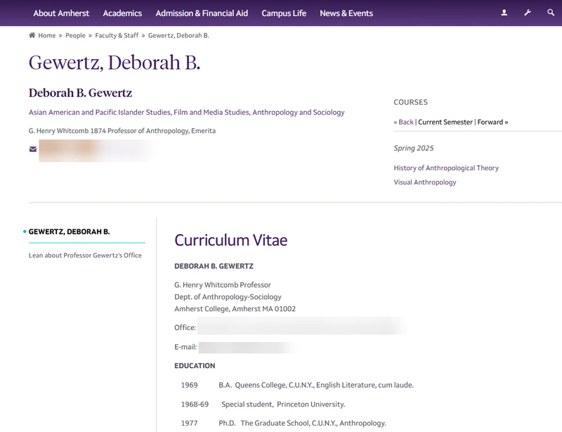Go to Home breadcrumb link
The height and width of the screenshot is (432, 562).
point(47,36)
